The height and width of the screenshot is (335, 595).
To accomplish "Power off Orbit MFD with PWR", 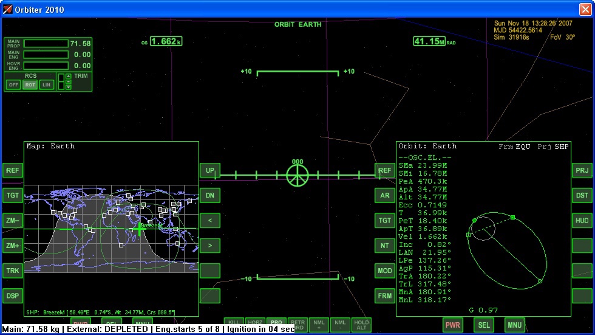I will click(453, 325).
